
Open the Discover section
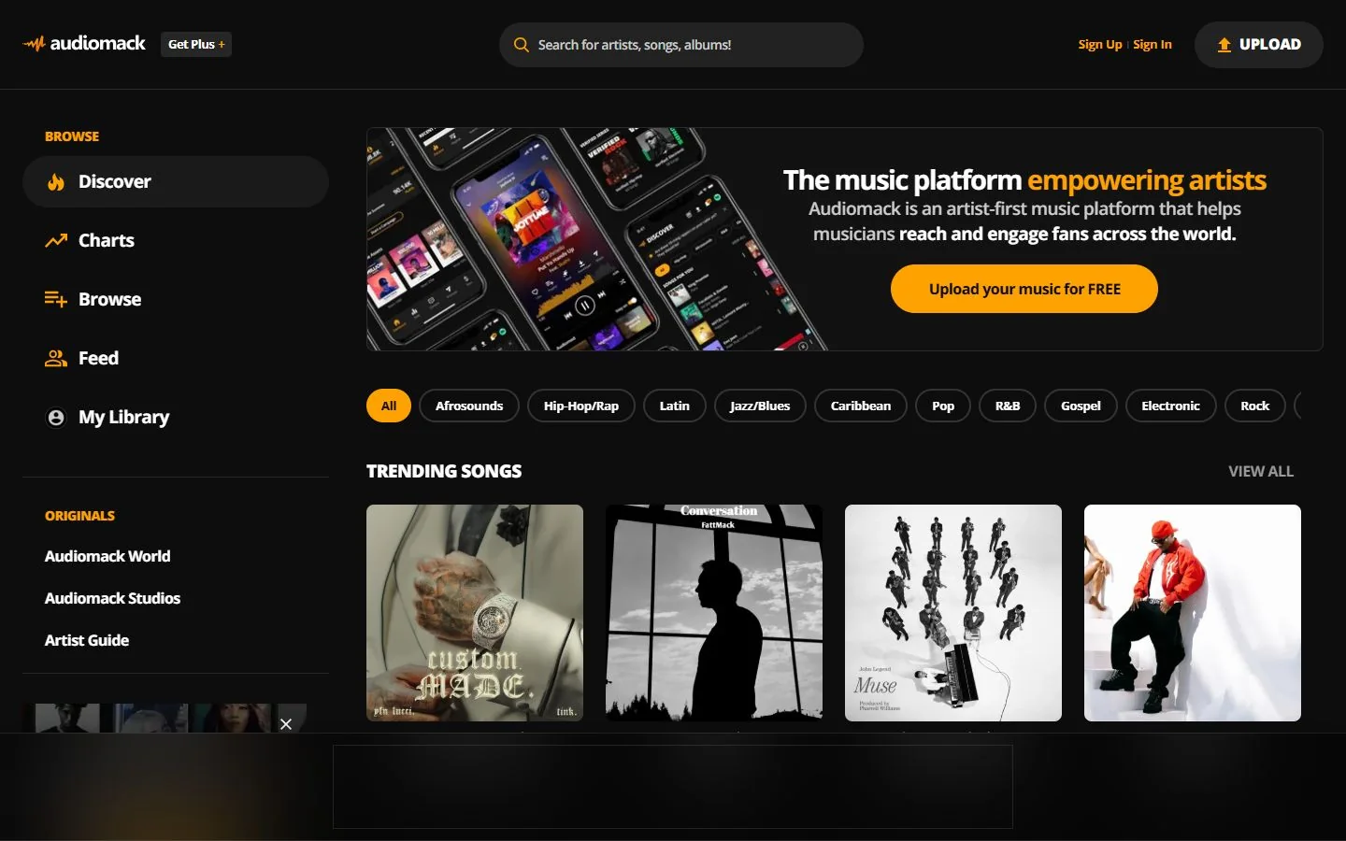pos(176,181)
